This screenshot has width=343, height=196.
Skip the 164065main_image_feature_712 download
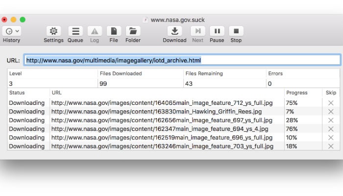331,103
